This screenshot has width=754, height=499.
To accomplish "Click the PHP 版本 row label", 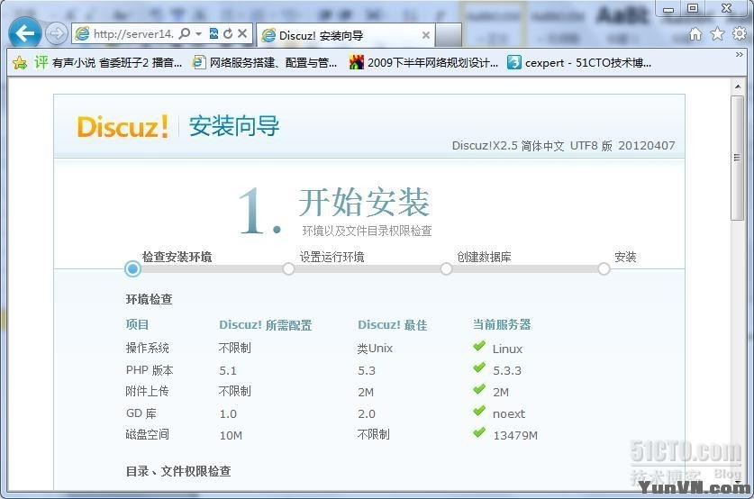I will click(150, 370).
